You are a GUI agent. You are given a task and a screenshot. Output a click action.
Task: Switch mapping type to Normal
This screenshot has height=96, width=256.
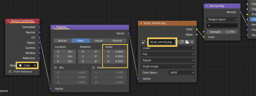pyautogui.click(x=117, y=41)
